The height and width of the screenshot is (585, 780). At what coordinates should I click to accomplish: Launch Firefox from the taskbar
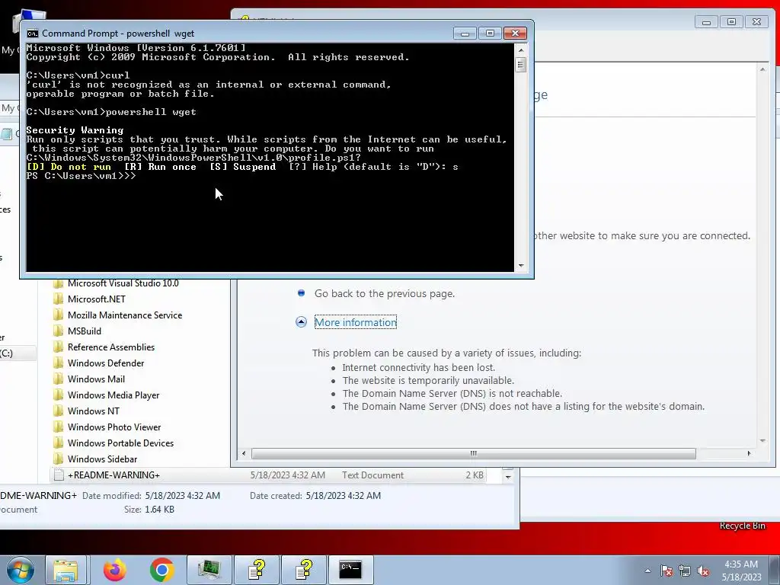115,570
